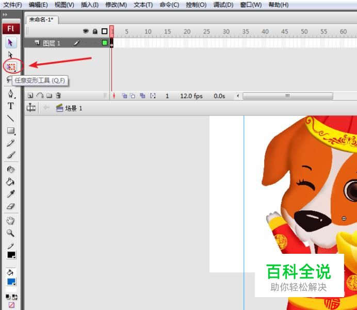Toggle 图层 1 lock dot
Image resolution: width=357 pixels, height=310 pixels.
[x=95, y=43]
